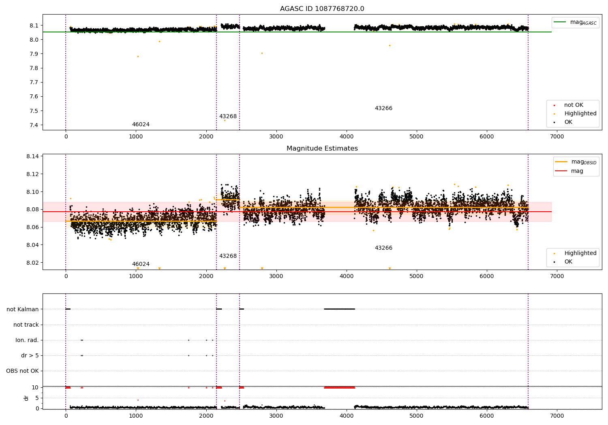
Task: Click the 'Magnitude Estimates' subplot title
Action: pyautogui.click(x=322, y=149)
